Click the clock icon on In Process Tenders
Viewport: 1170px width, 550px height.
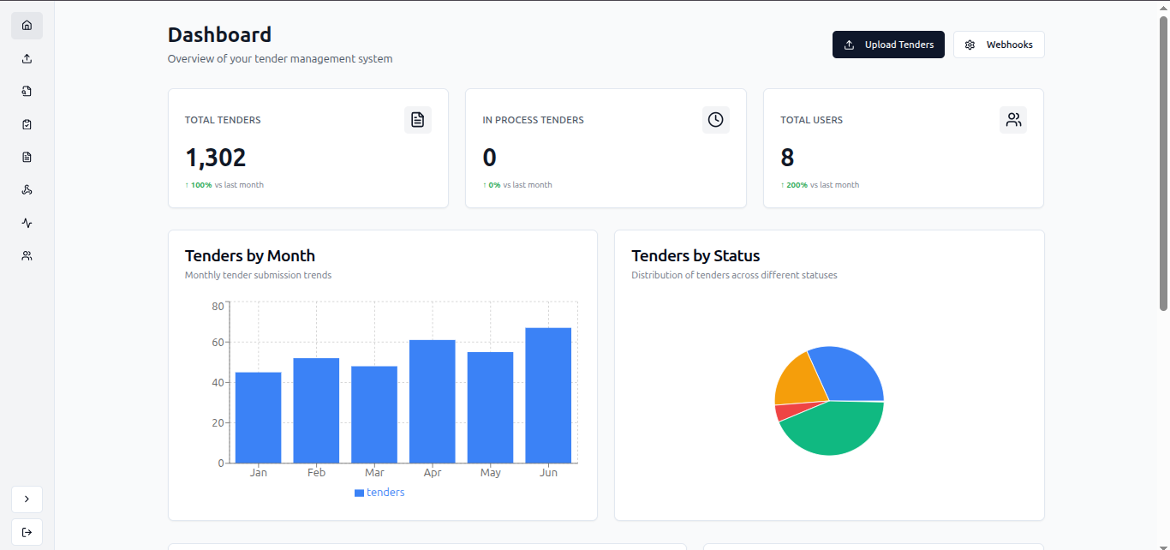click(715, 120)
